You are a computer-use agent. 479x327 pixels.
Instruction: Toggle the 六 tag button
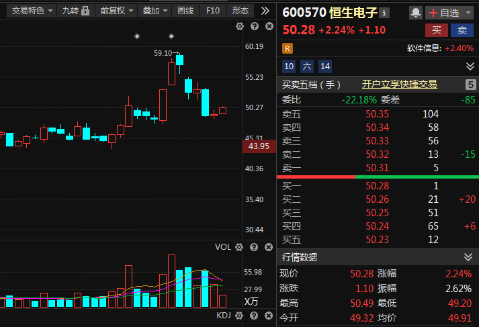click(x=307, y=66)
